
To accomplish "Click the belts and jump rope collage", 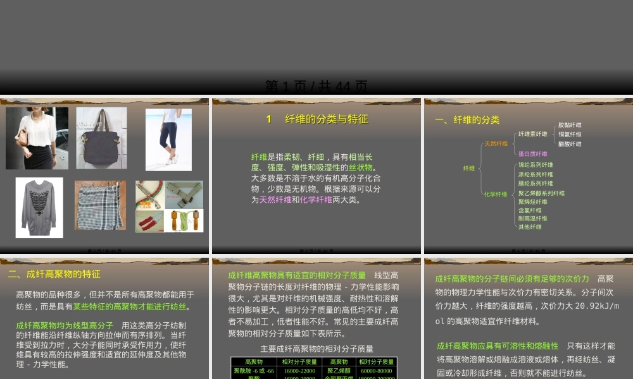I will [170, 206].
